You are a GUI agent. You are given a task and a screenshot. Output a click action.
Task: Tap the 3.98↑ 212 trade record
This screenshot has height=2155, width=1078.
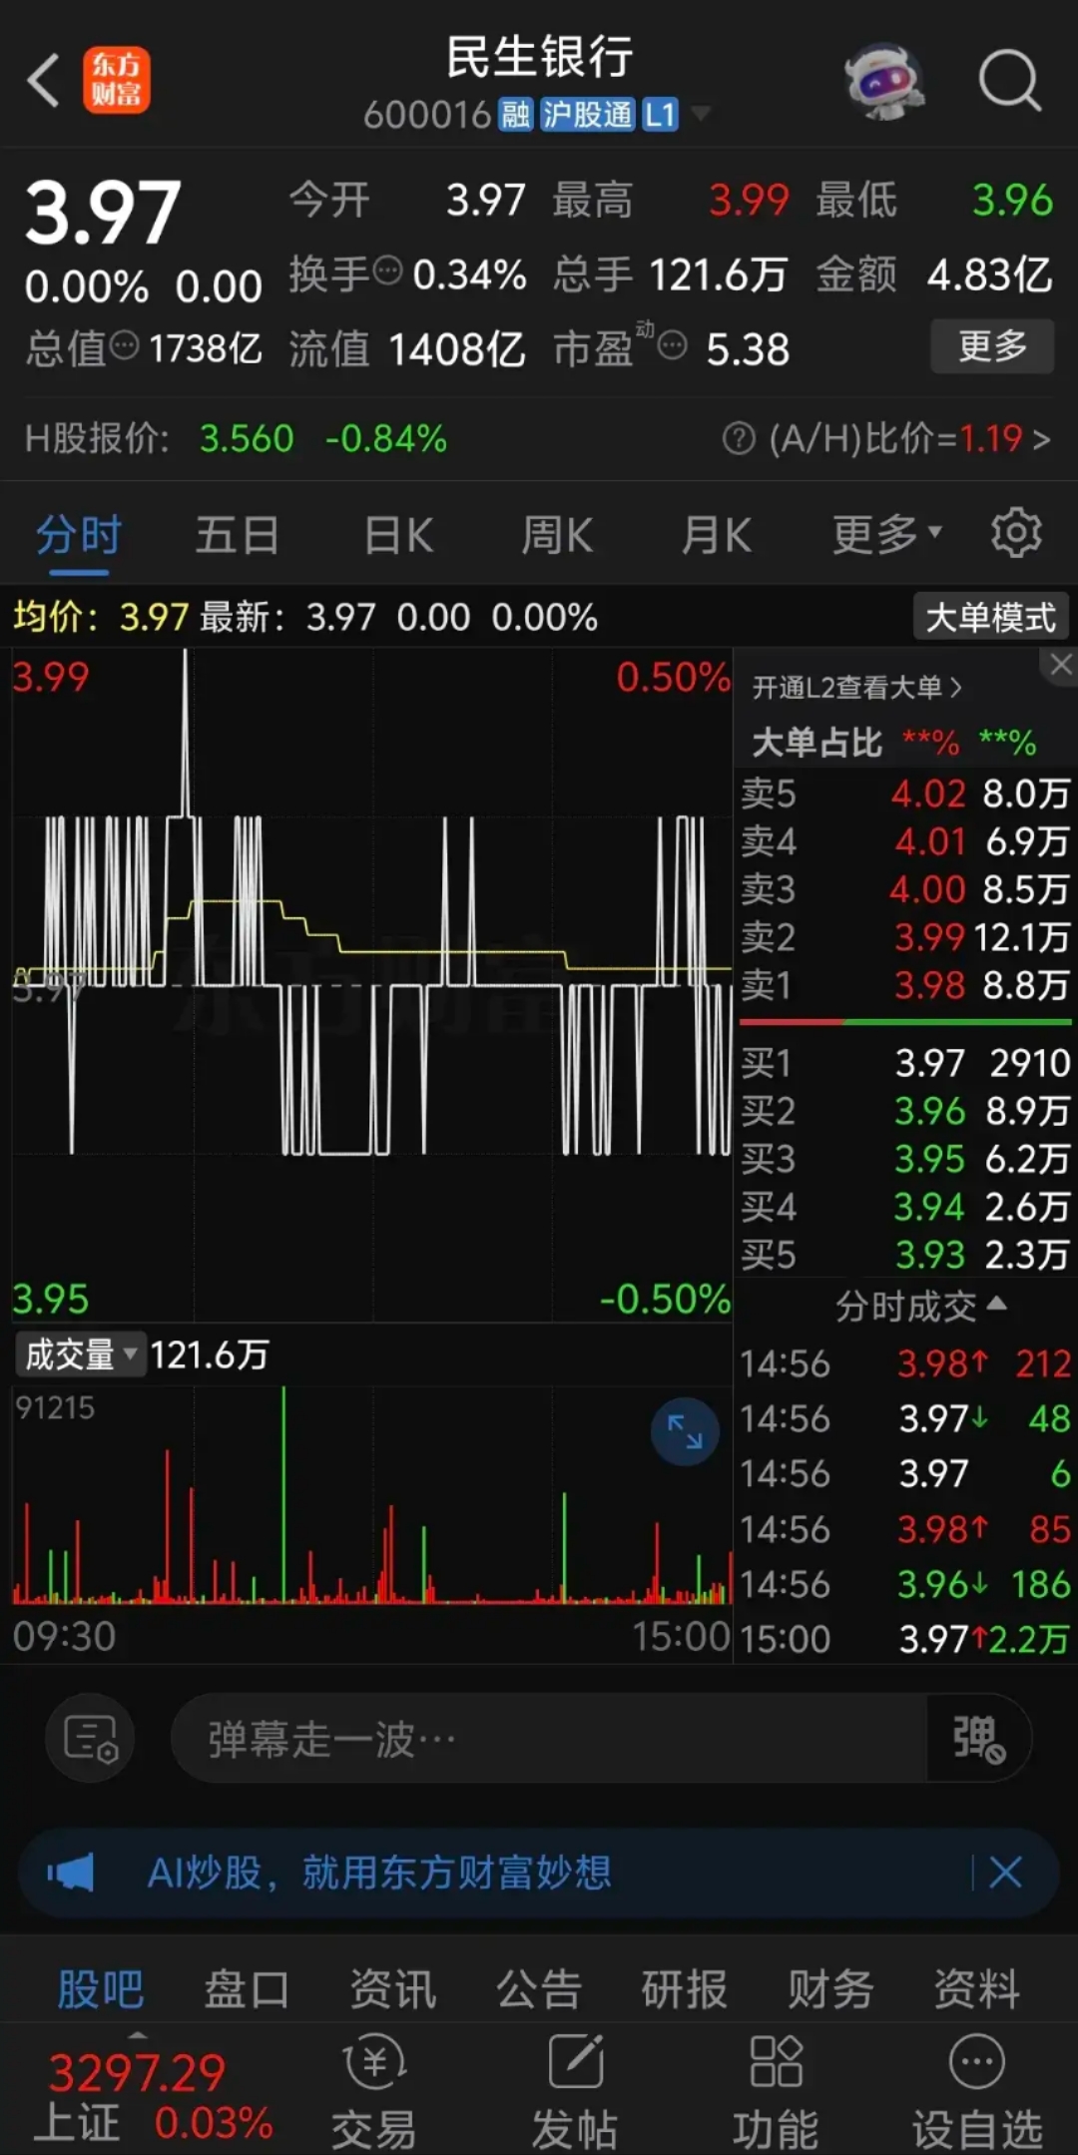coord(905,1363)
